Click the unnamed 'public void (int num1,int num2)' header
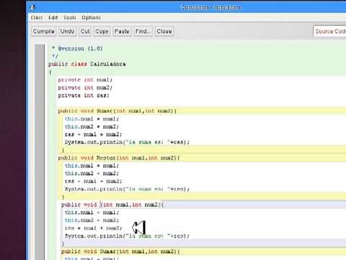346x260 pixels. tap(112, 204)
